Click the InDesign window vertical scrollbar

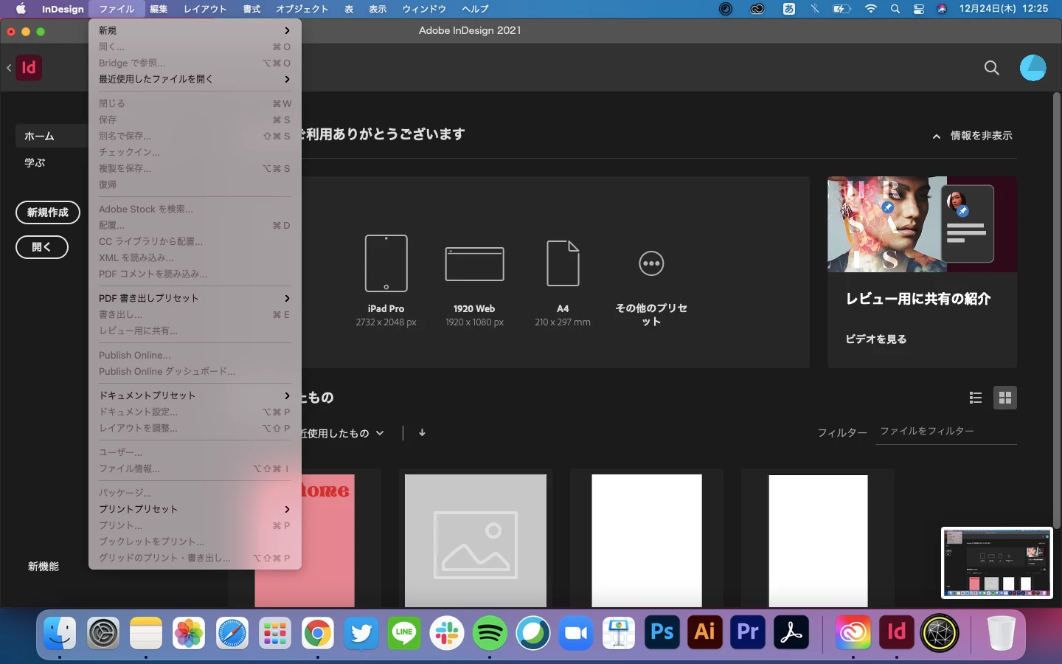coord(1056,310)
